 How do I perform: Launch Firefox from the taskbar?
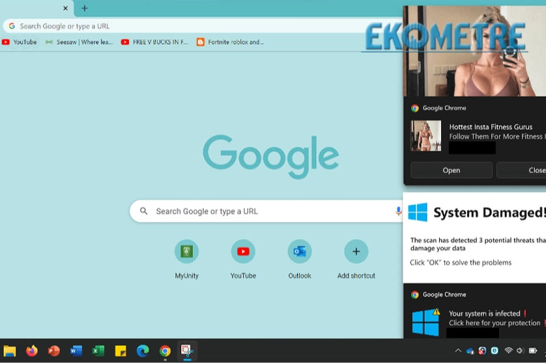click(x=32, y=351)
